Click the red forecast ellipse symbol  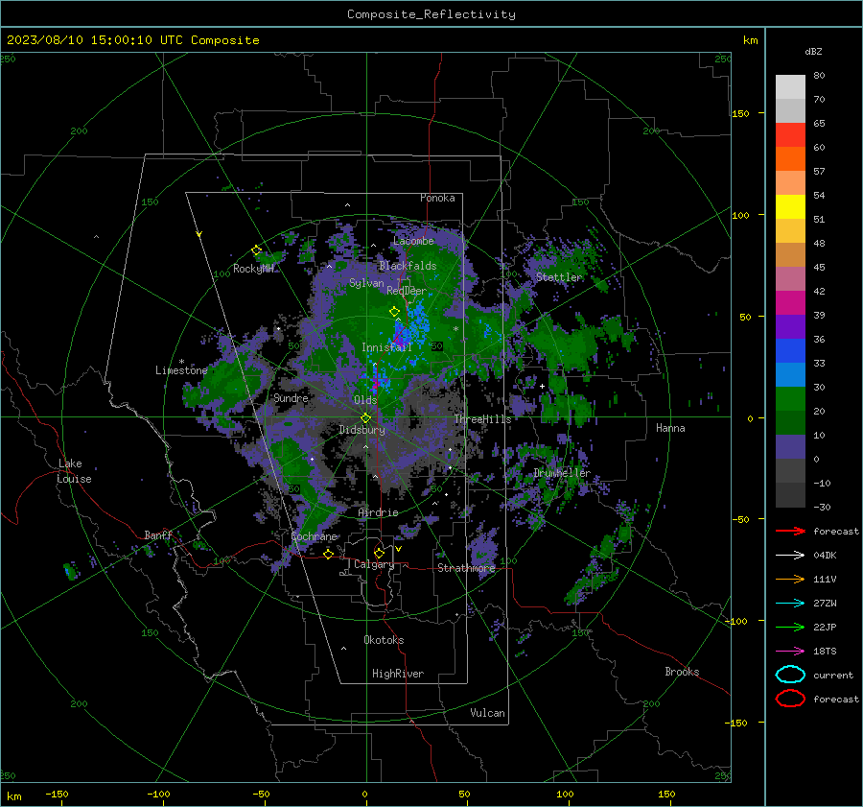[790, 699]
